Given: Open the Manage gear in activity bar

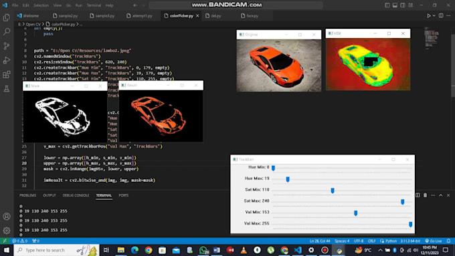Looking at the screenshot, I should pos(7,231).
